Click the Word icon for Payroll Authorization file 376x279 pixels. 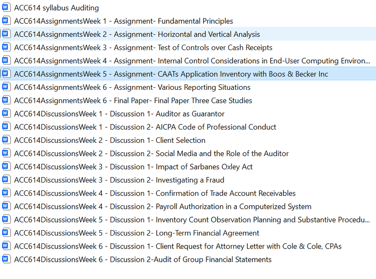point(6,206)
